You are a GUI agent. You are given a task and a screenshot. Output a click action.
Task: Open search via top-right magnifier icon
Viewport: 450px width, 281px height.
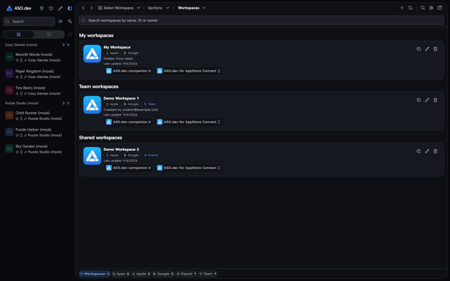(x=423, y=8)
